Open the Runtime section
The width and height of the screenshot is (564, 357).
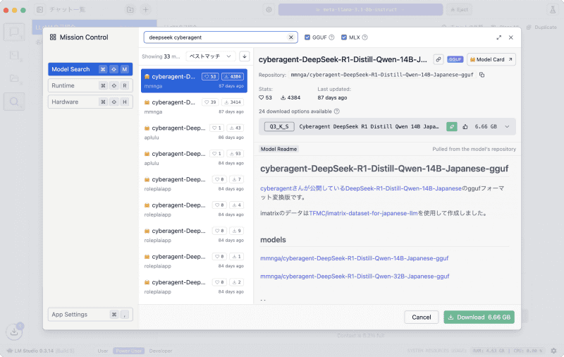coord(90,85)
